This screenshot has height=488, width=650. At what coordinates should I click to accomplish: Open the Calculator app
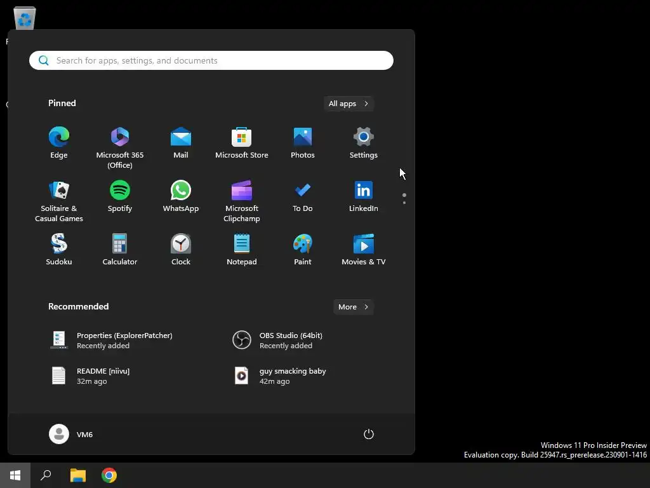pyautogui.click(x=120, y=250)
